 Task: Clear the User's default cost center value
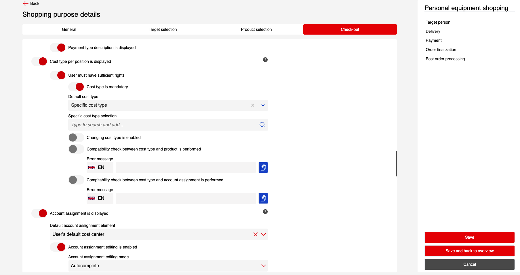[255, 234]
